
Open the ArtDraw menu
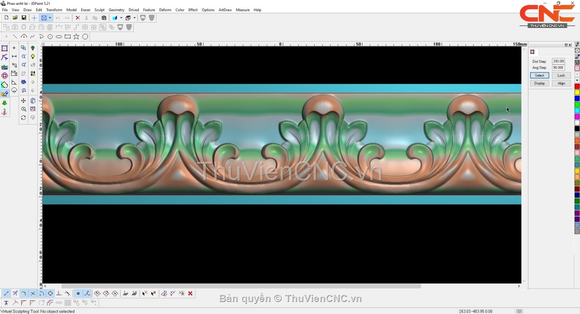pyautogui.click(x=225, y=10)
